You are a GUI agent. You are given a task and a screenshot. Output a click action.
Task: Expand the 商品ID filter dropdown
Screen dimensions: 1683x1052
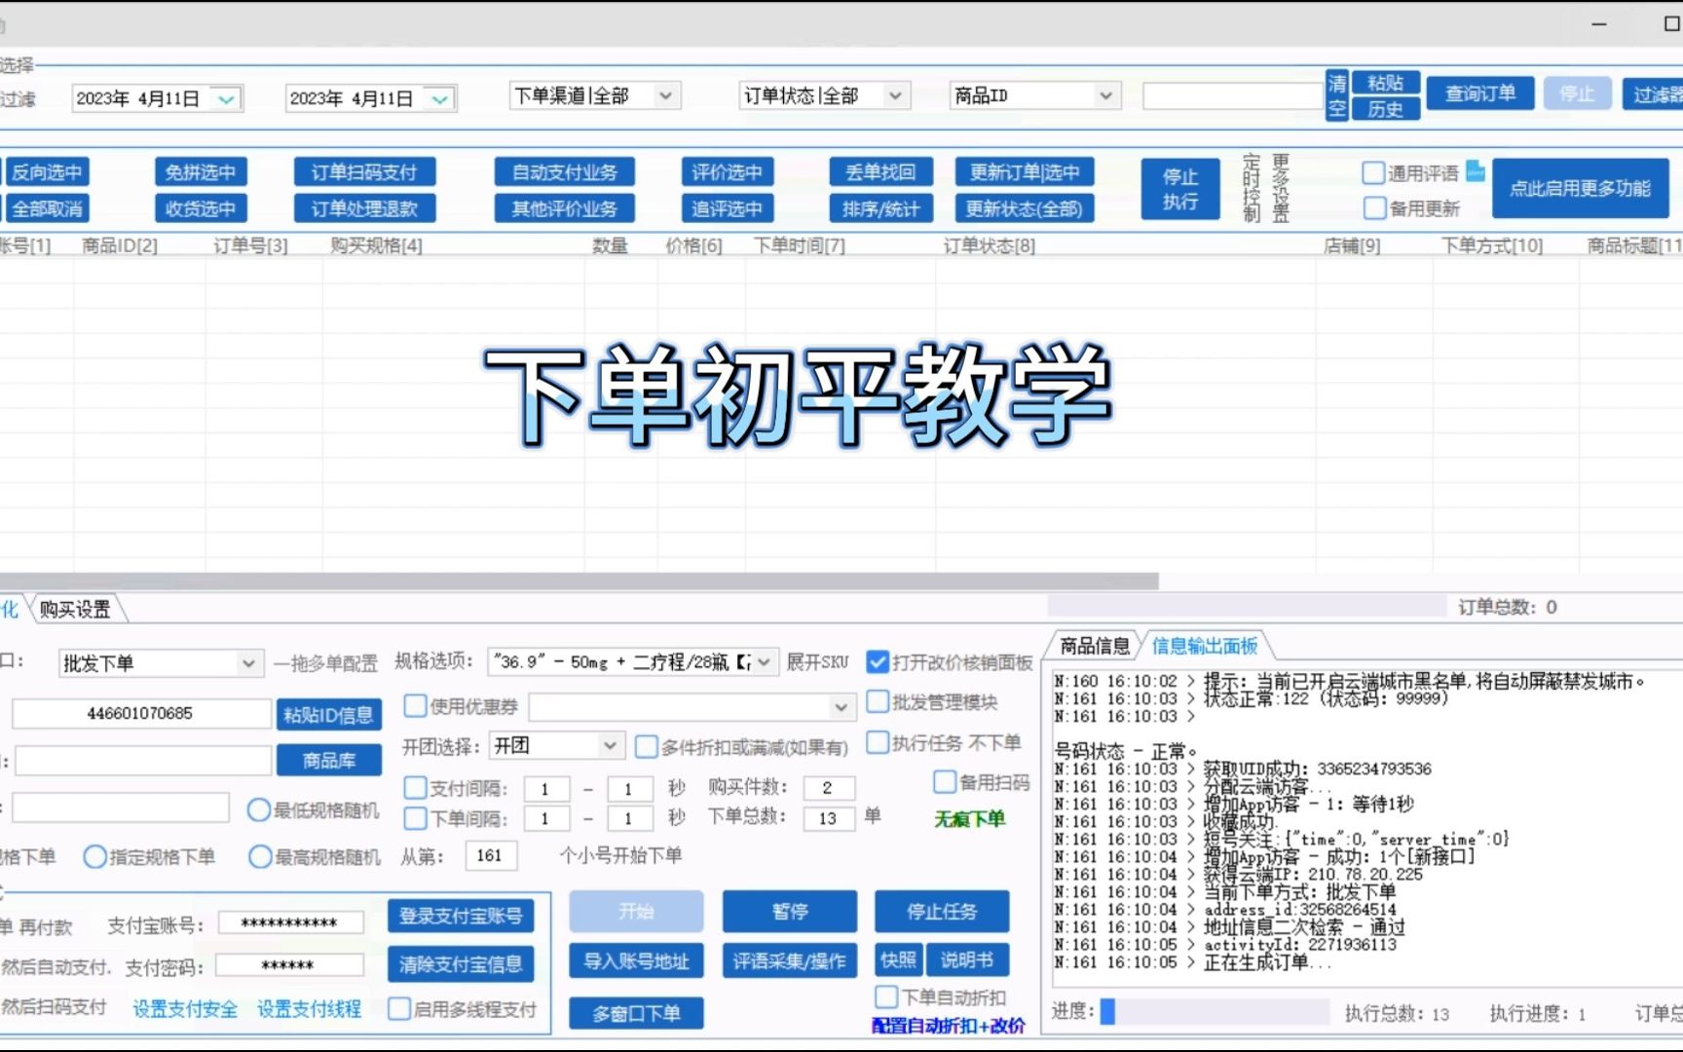pos(1105,95)
